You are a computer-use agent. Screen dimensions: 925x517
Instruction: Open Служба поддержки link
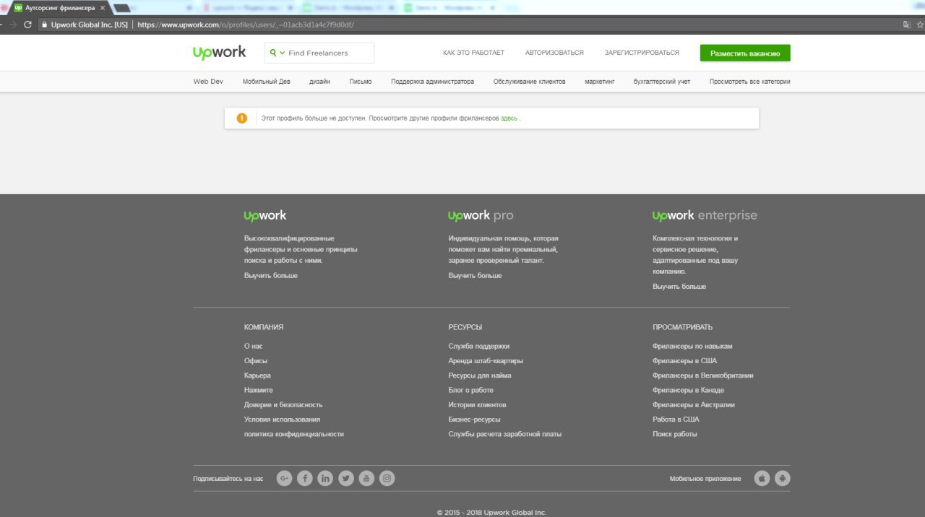click(x=478, y=346)
